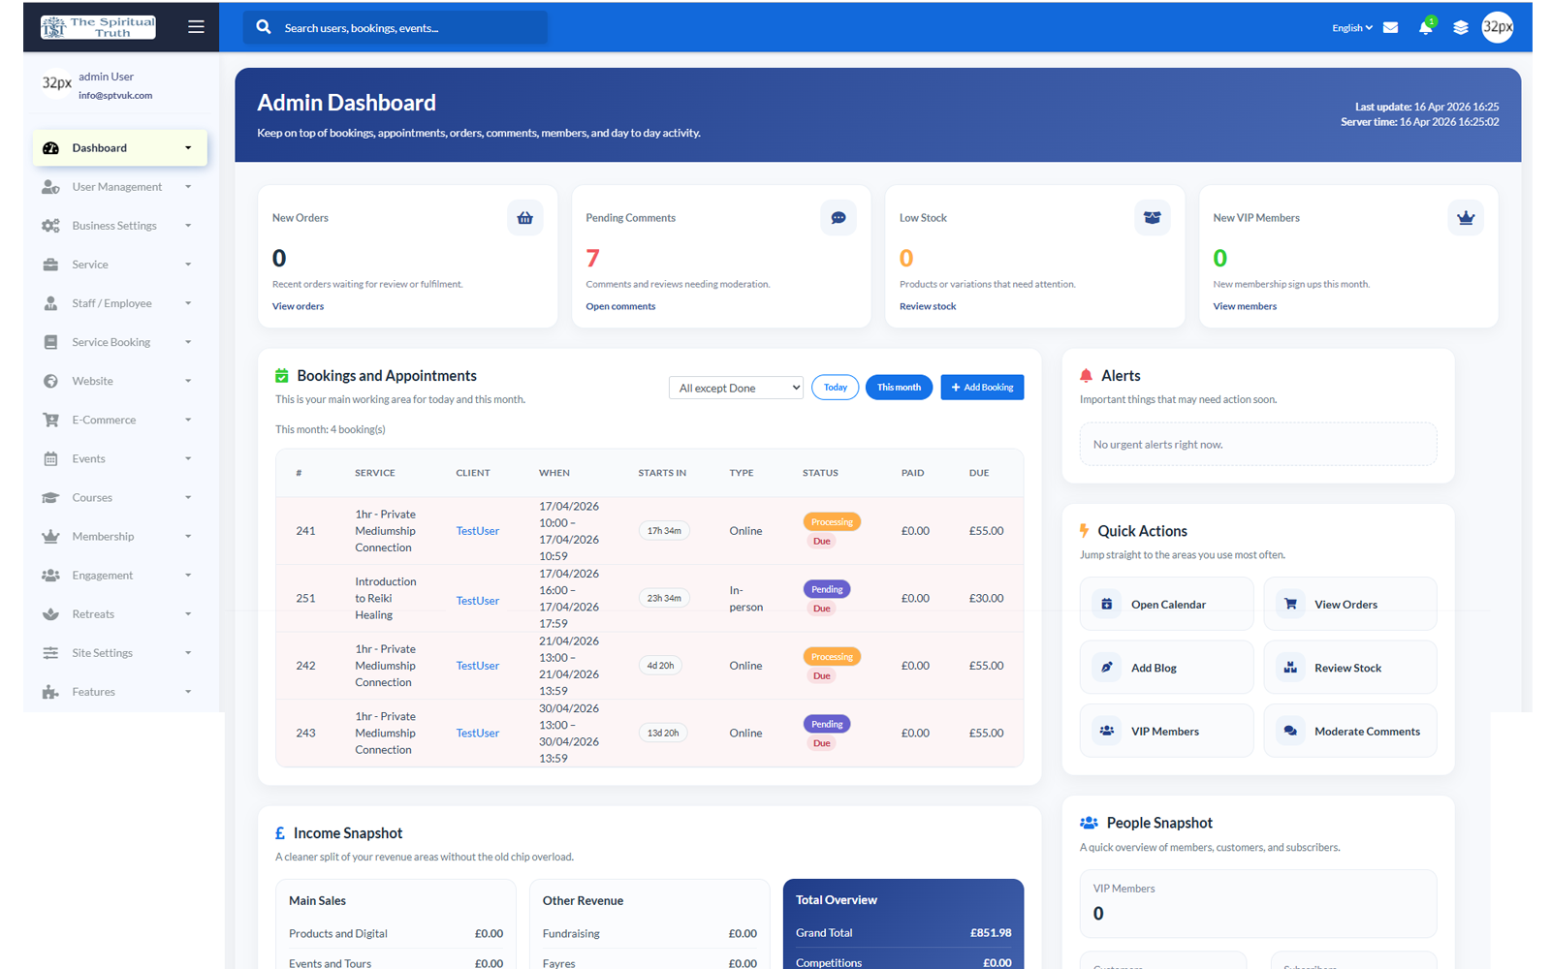Open the All except Done filter dropdown
This screenshot has width=1551, height=969.
[x=736, y=387]
